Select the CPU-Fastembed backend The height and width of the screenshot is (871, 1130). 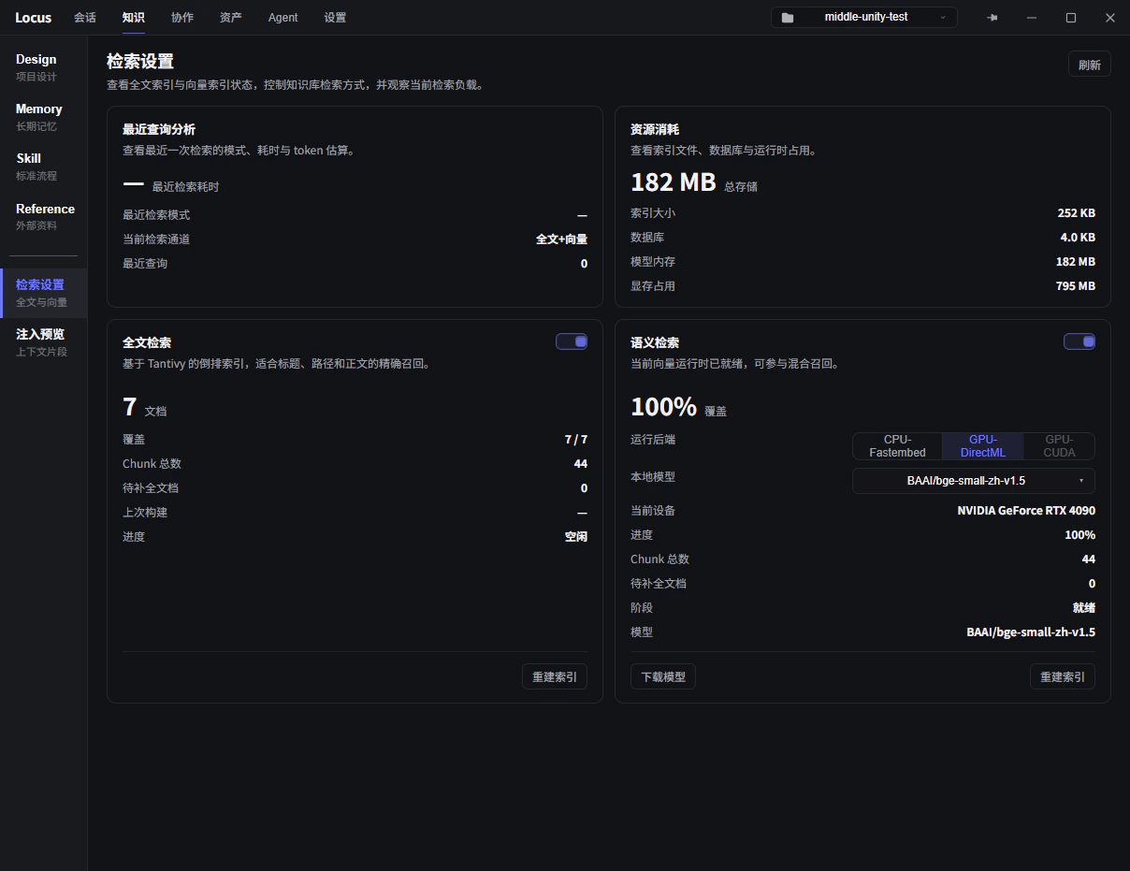pyautogui.click(x=897, y=446)
